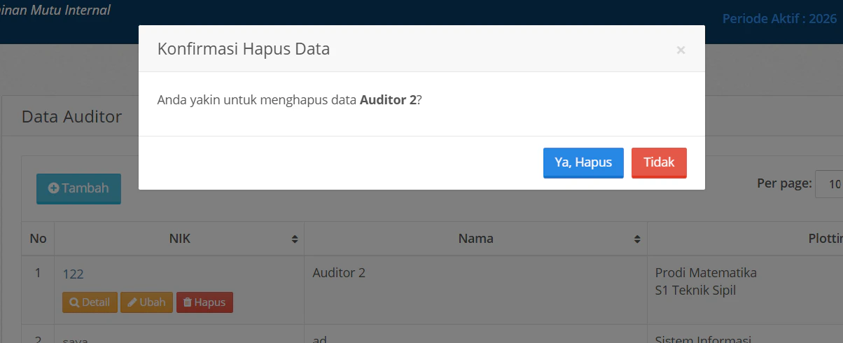Image resolution: width=843 pixels, height=343 pixels.
Task: Sort table by Nama column arrows
Action: (637, 239)
